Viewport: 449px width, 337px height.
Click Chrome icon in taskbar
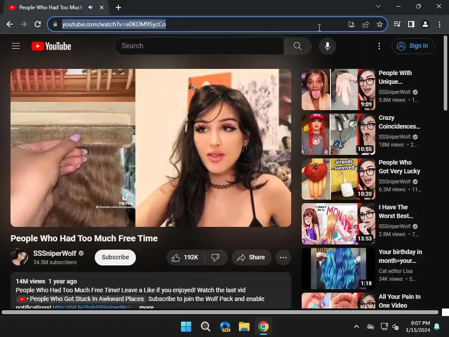(x=264, y=326)
